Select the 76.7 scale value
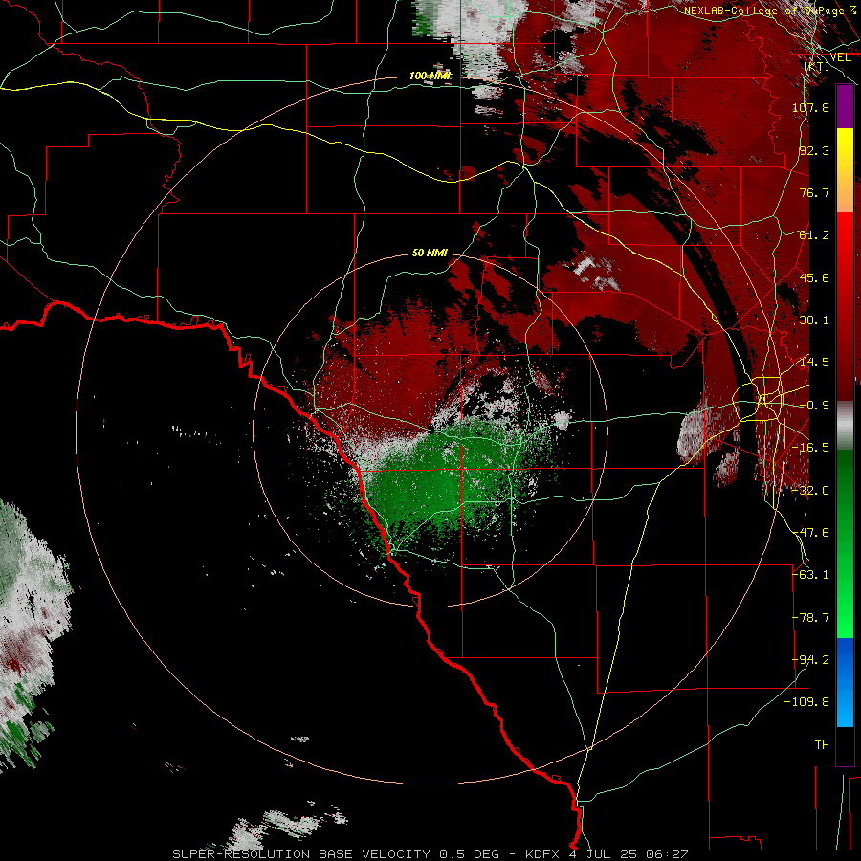Screen dimensions: 861x861 tap(814, 192)
